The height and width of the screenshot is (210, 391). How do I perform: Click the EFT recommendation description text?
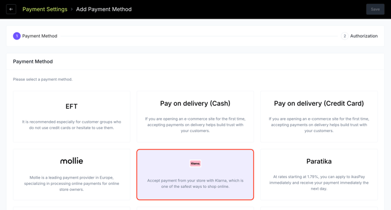point(72,124)
